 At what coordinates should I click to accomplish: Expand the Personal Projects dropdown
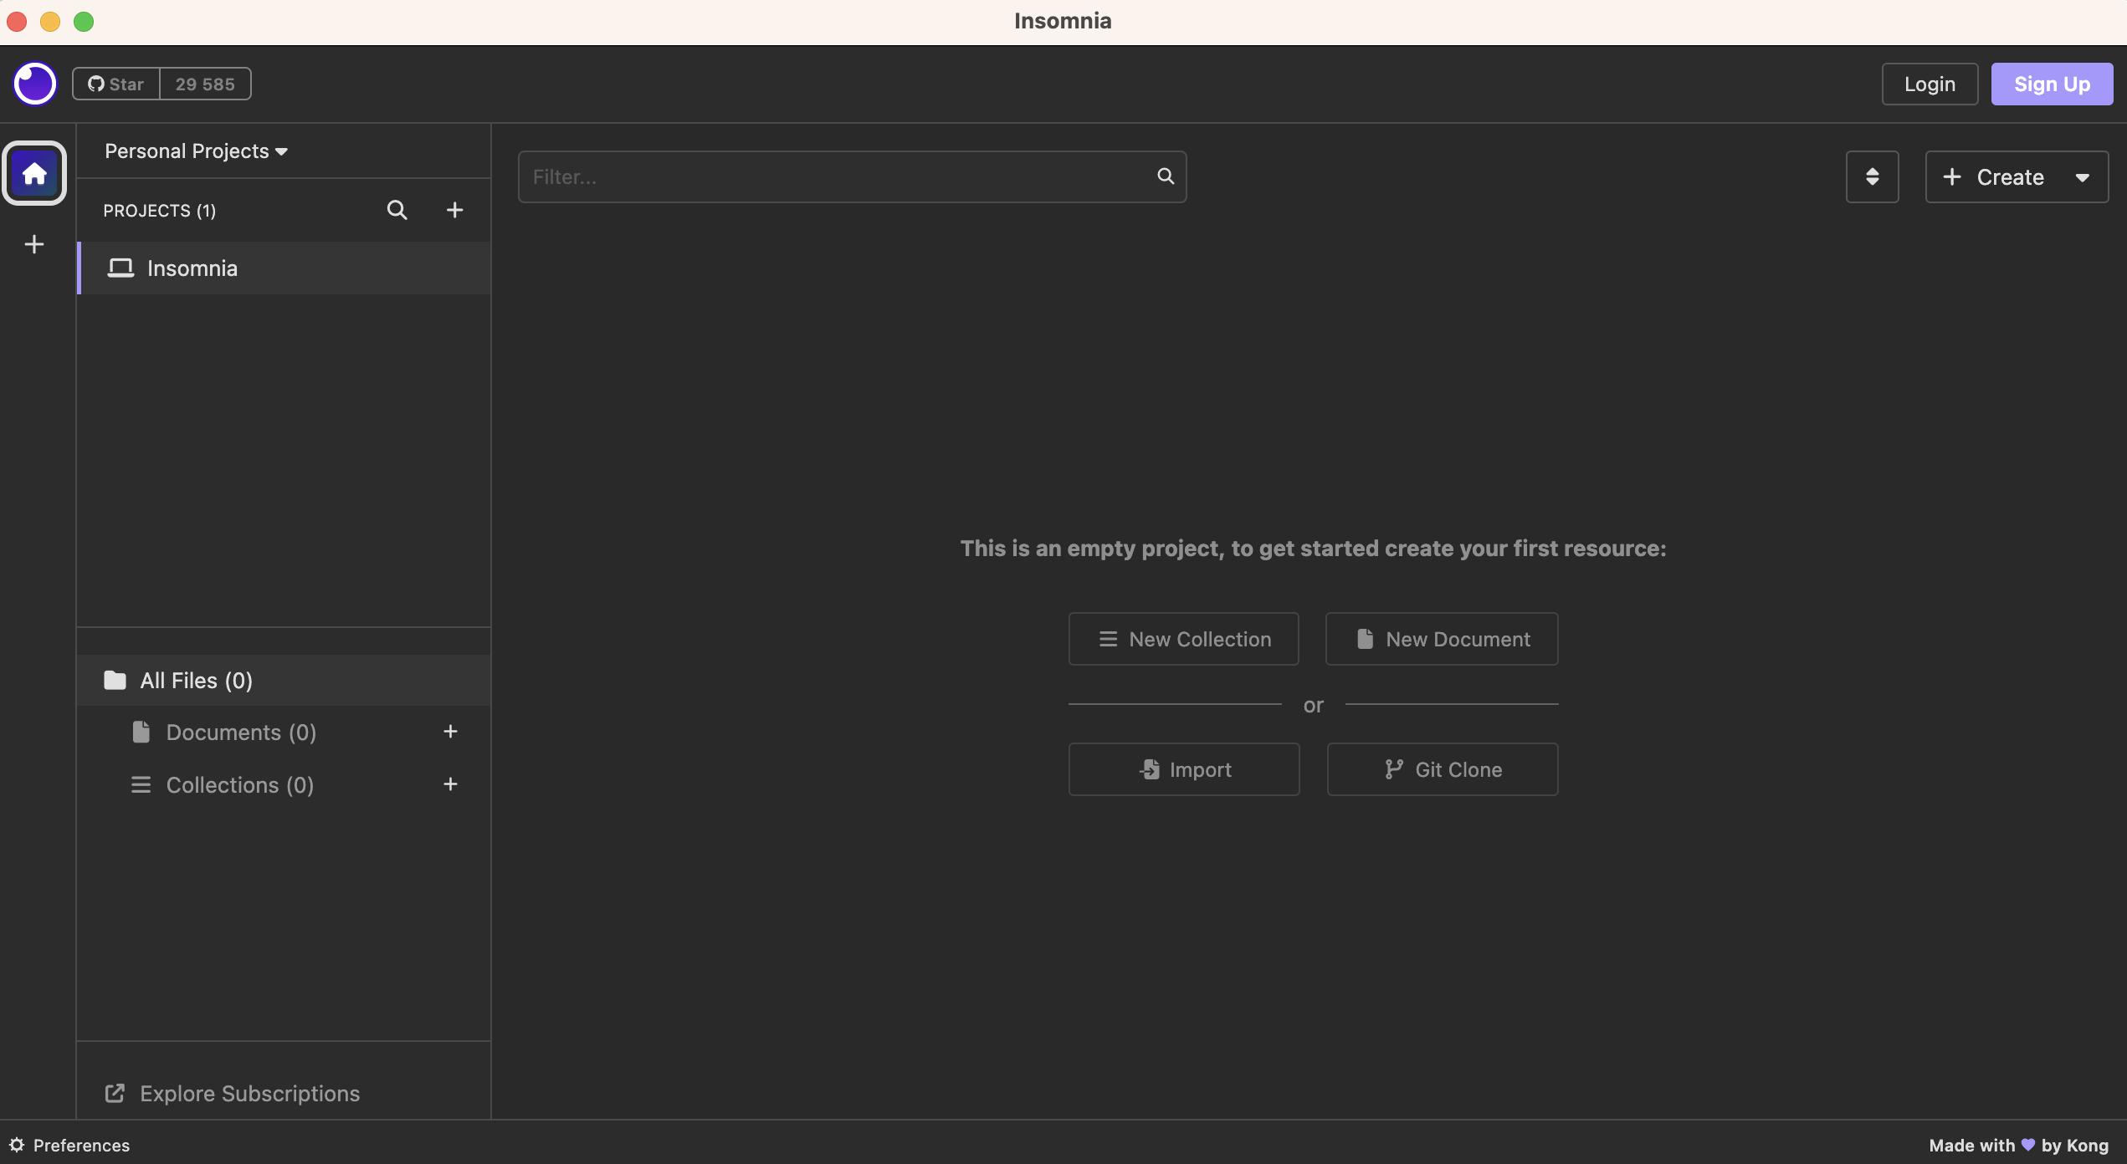tap(196, 151)
